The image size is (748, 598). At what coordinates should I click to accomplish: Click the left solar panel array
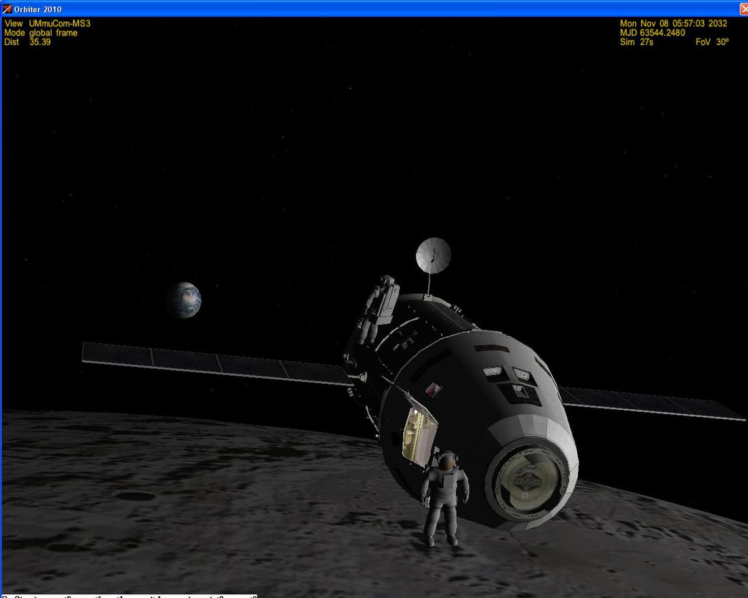click(x=218, y=363)
